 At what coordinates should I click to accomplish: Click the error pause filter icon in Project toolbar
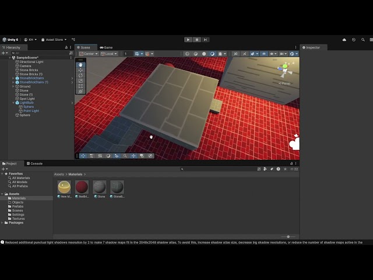click(x=279, y=169)
